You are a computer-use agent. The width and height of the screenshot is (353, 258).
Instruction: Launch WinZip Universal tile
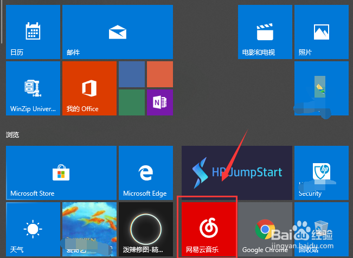33,88
